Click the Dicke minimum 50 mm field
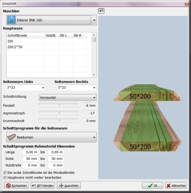The height and width of the screenshot is (193, 191). click(30, 159)
